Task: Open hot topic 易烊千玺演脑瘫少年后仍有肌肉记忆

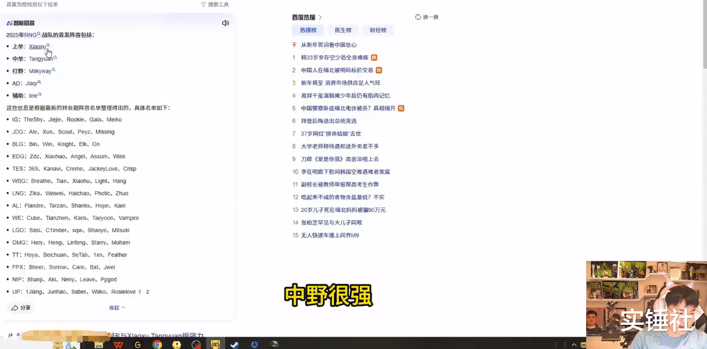Action: tap(345, 95)
